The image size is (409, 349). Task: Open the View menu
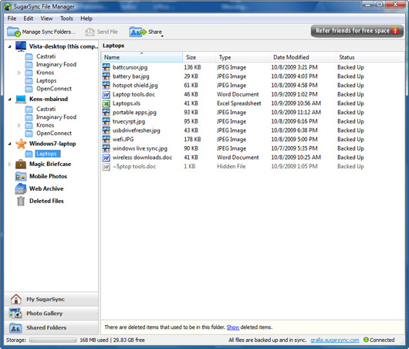click(46, 19)
